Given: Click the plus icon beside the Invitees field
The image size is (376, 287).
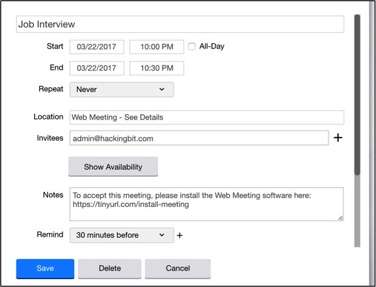Looking at the screenshot, I should [x=338, y=138].
